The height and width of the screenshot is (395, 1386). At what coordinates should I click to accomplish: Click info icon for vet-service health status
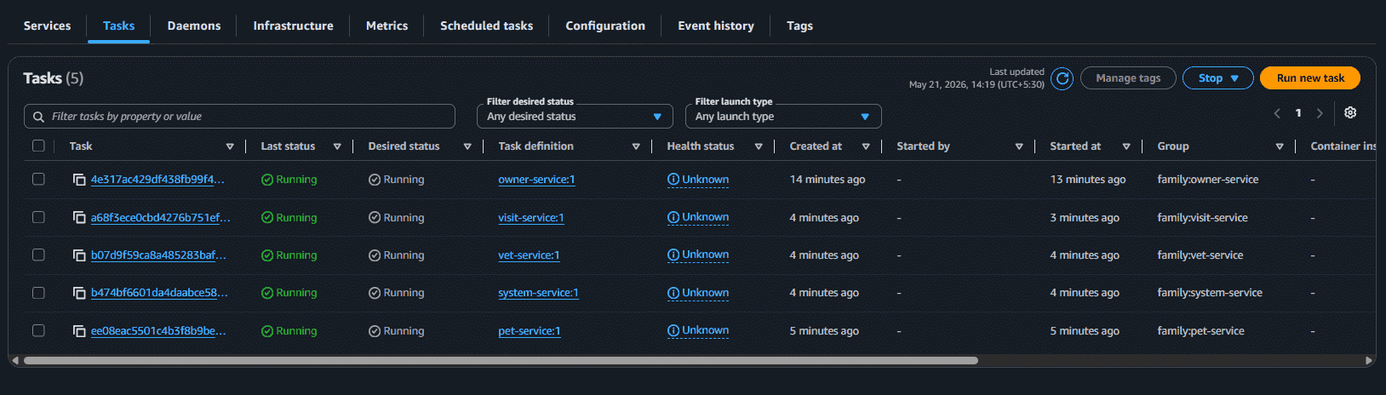coord(673,255)
